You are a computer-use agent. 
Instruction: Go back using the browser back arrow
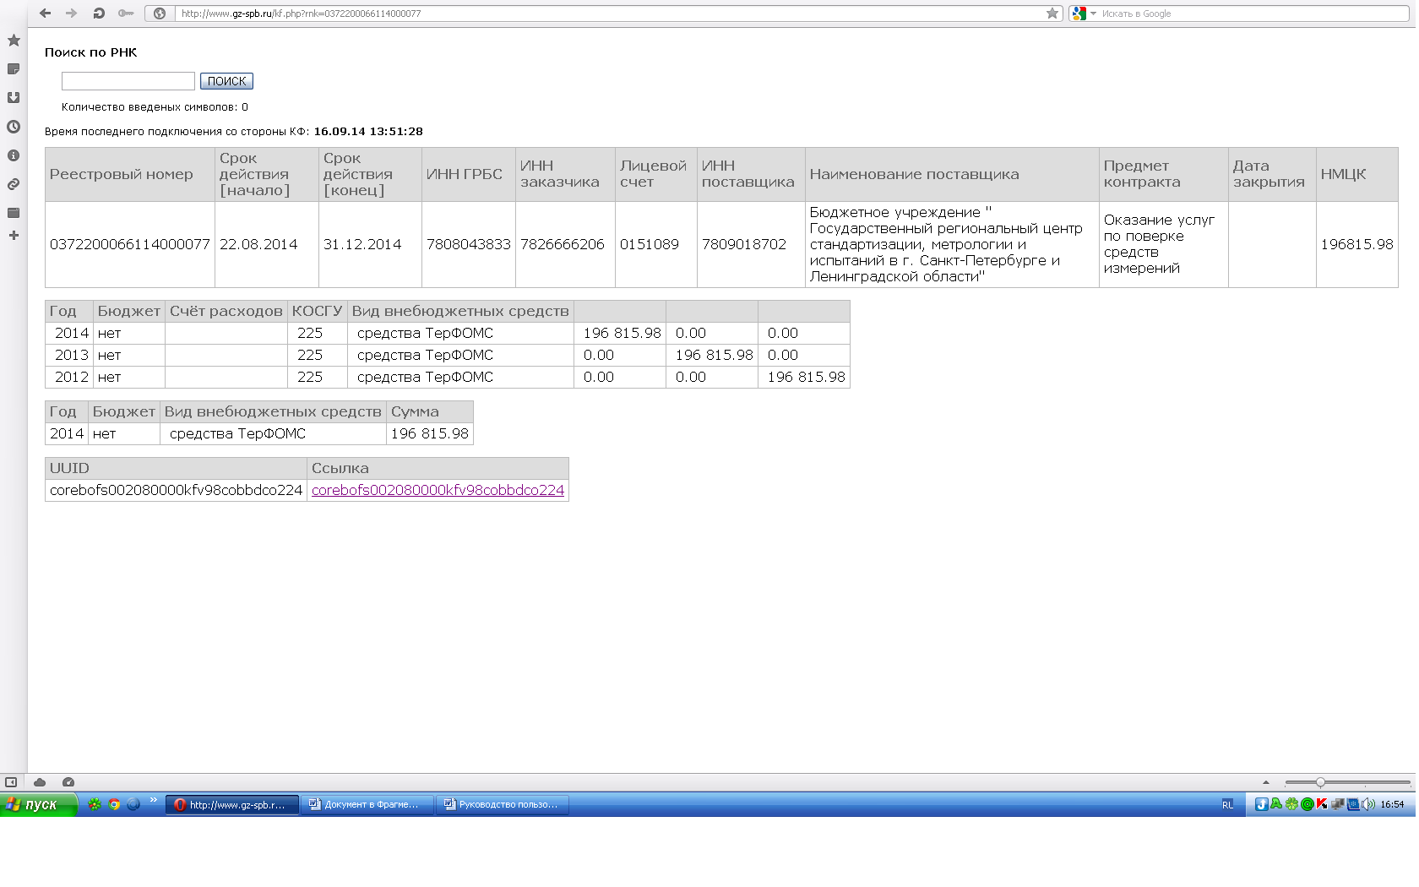(x=45, y=13)
